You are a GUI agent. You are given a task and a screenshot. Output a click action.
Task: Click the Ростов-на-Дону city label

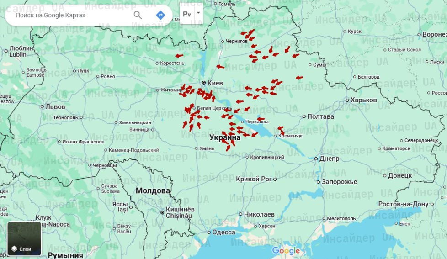point(406,204)
